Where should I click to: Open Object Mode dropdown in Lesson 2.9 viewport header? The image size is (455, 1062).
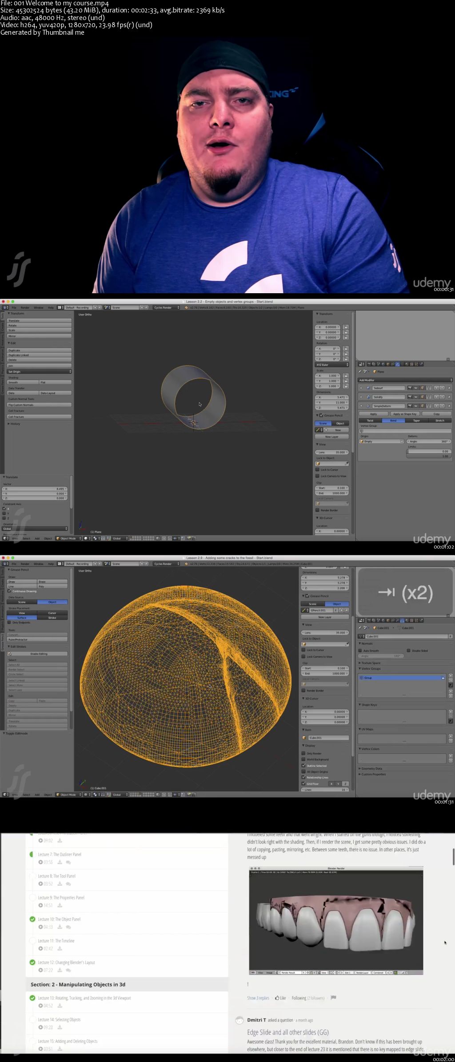pyautogui.click(x=68, y=795)
